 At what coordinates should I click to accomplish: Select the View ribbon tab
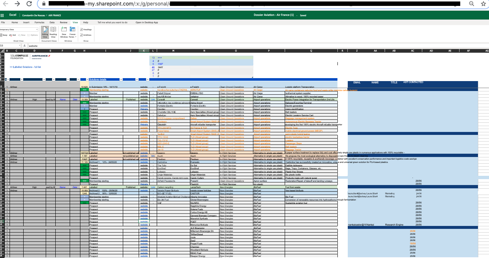point(75,22)
